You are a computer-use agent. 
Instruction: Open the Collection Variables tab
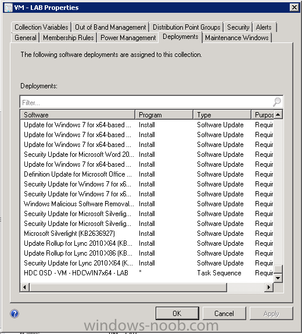pyautogui.click(x=41, y=27)
